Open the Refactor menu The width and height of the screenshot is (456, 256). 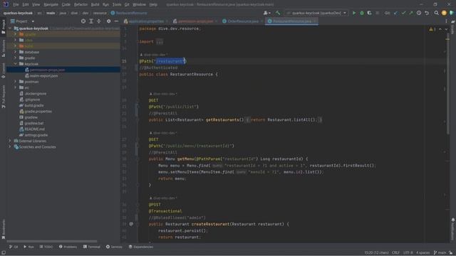(x=81, y=4)
